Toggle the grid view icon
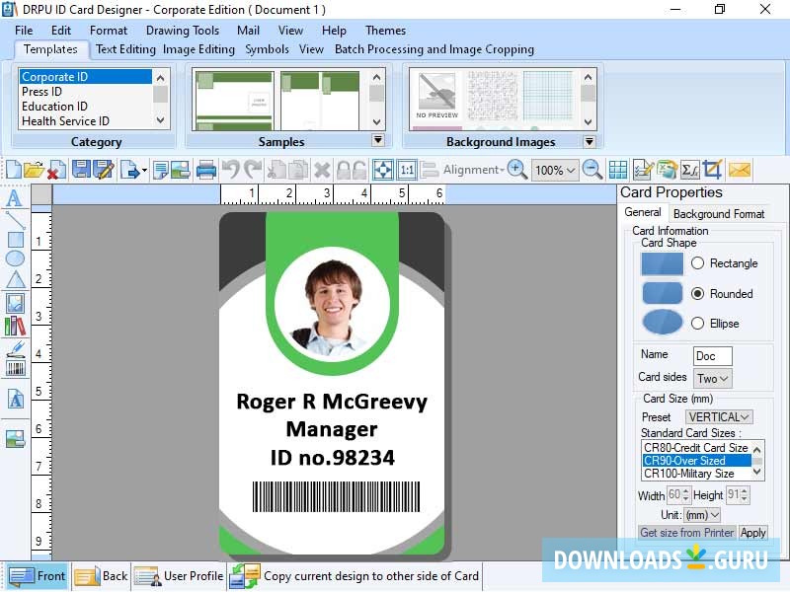The width and height of the screenshot is (790, 592). [x=618, y=170]
